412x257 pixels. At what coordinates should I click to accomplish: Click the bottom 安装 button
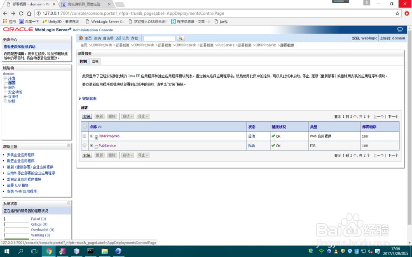click(x=87, y=155)
